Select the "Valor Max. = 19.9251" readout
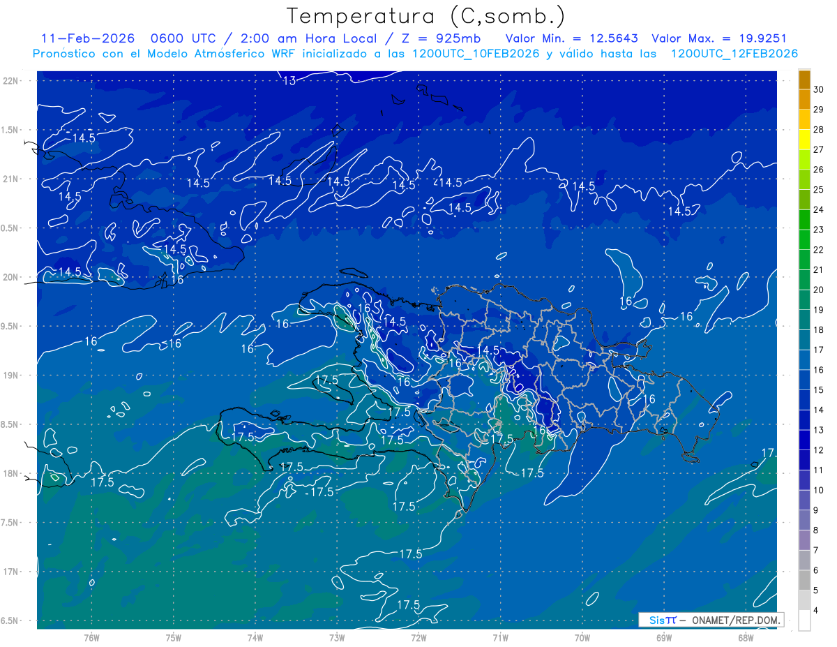The width and height of the screenshot is (837, 647). (719, 38)
